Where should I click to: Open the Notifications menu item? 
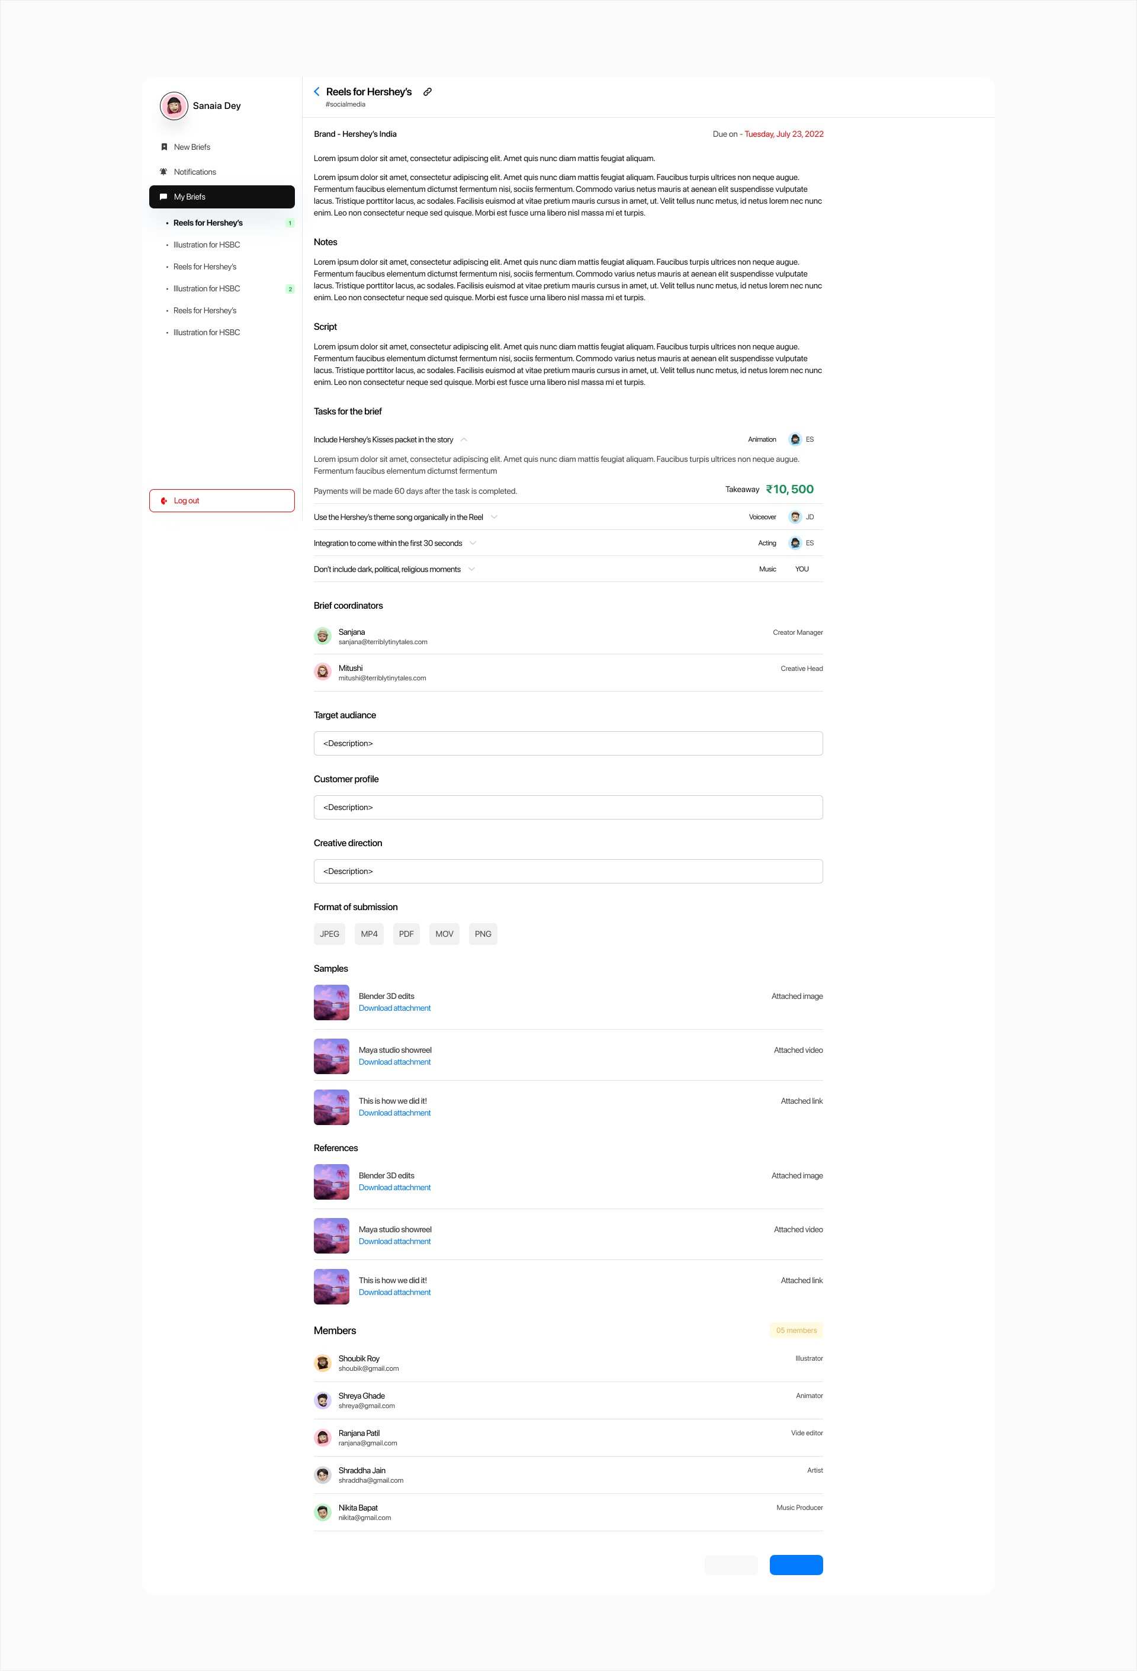tap(195, 172)
